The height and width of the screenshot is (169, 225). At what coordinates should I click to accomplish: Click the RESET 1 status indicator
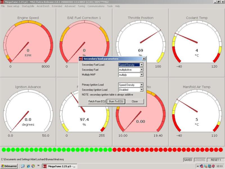(215, 160)
